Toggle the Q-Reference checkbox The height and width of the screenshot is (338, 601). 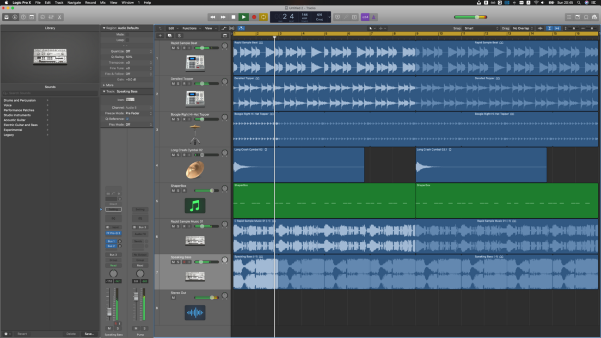coord(128,119)
